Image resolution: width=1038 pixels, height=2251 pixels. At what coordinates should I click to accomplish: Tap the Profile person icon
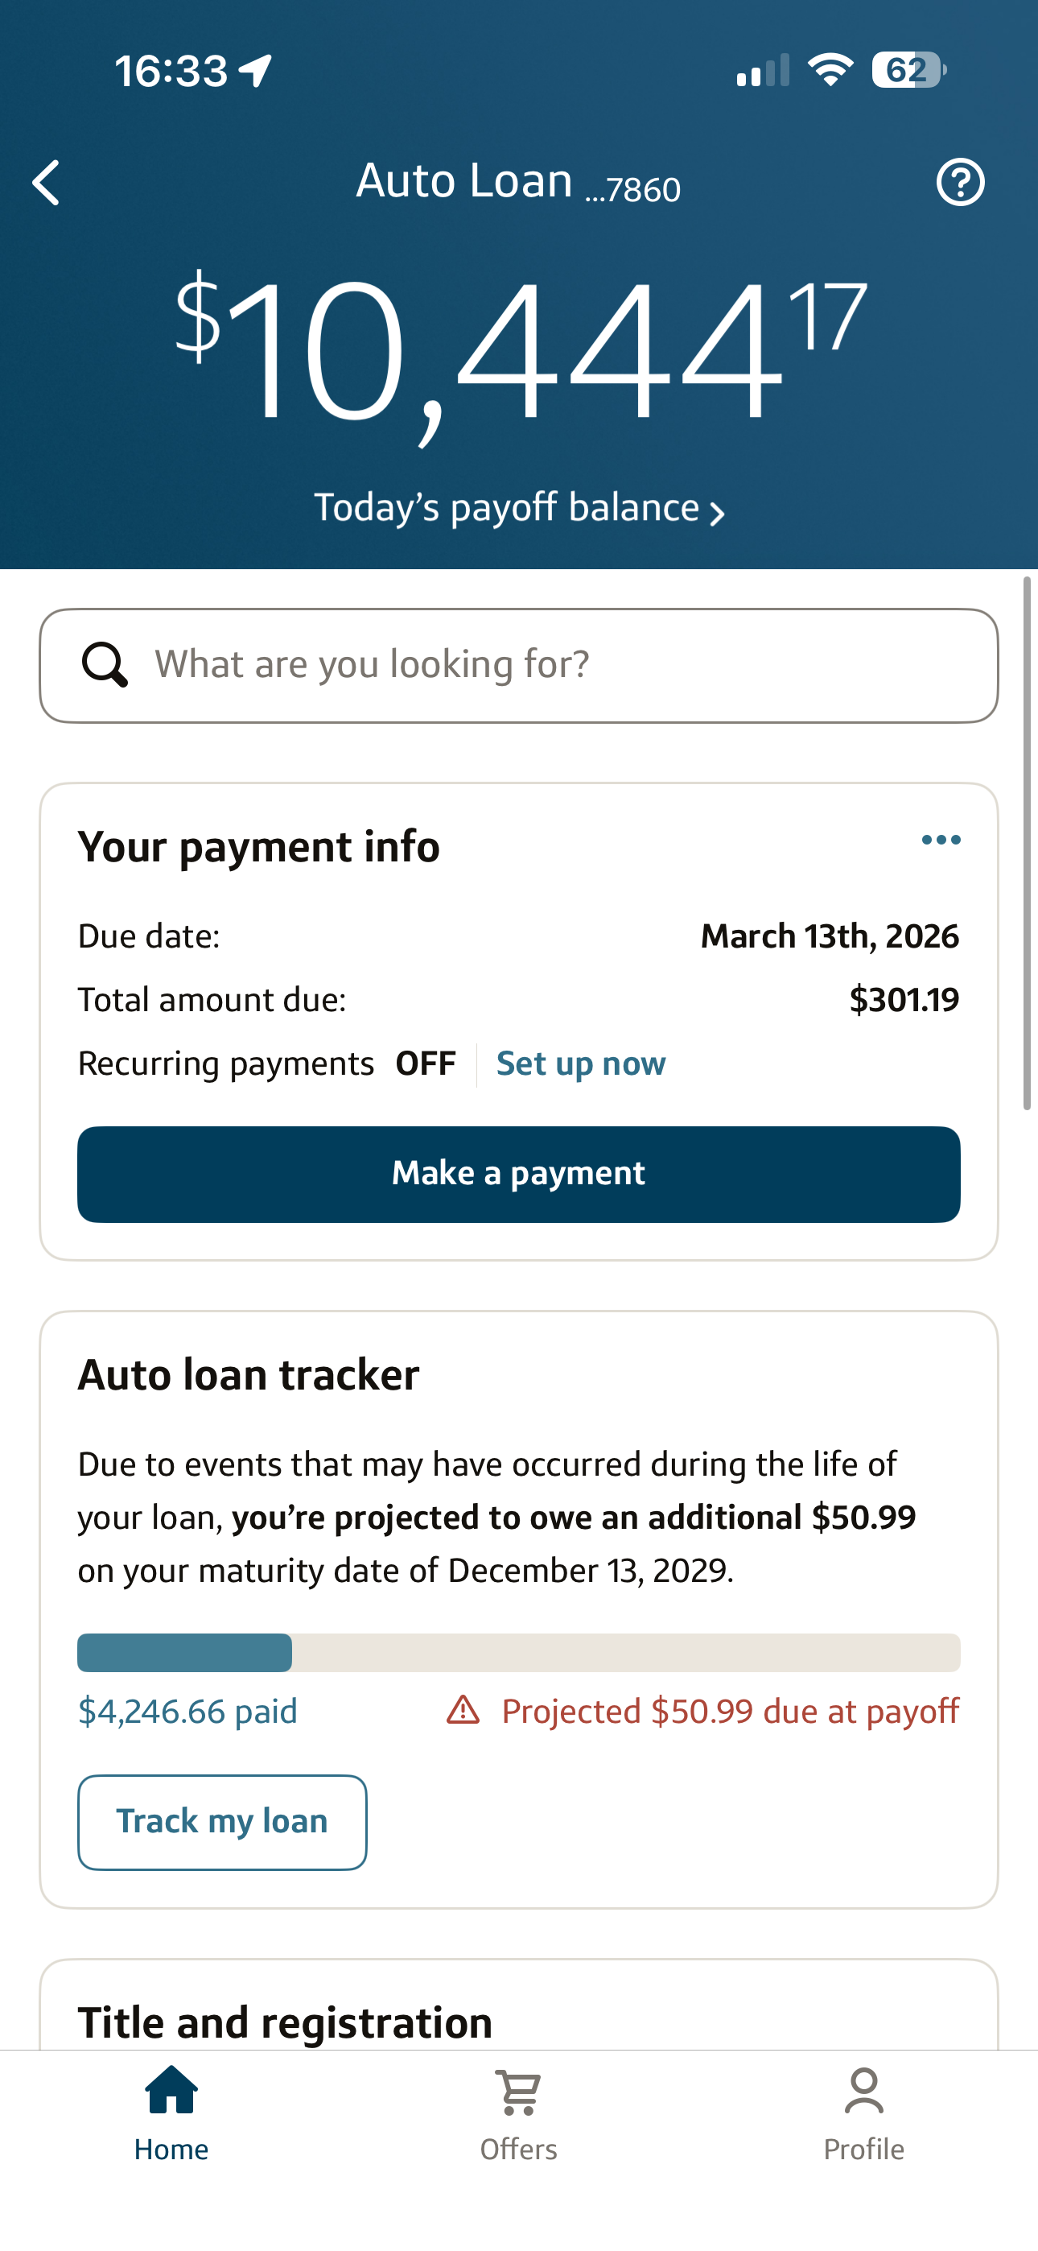pyautogui.click(x=863, y=2091)
